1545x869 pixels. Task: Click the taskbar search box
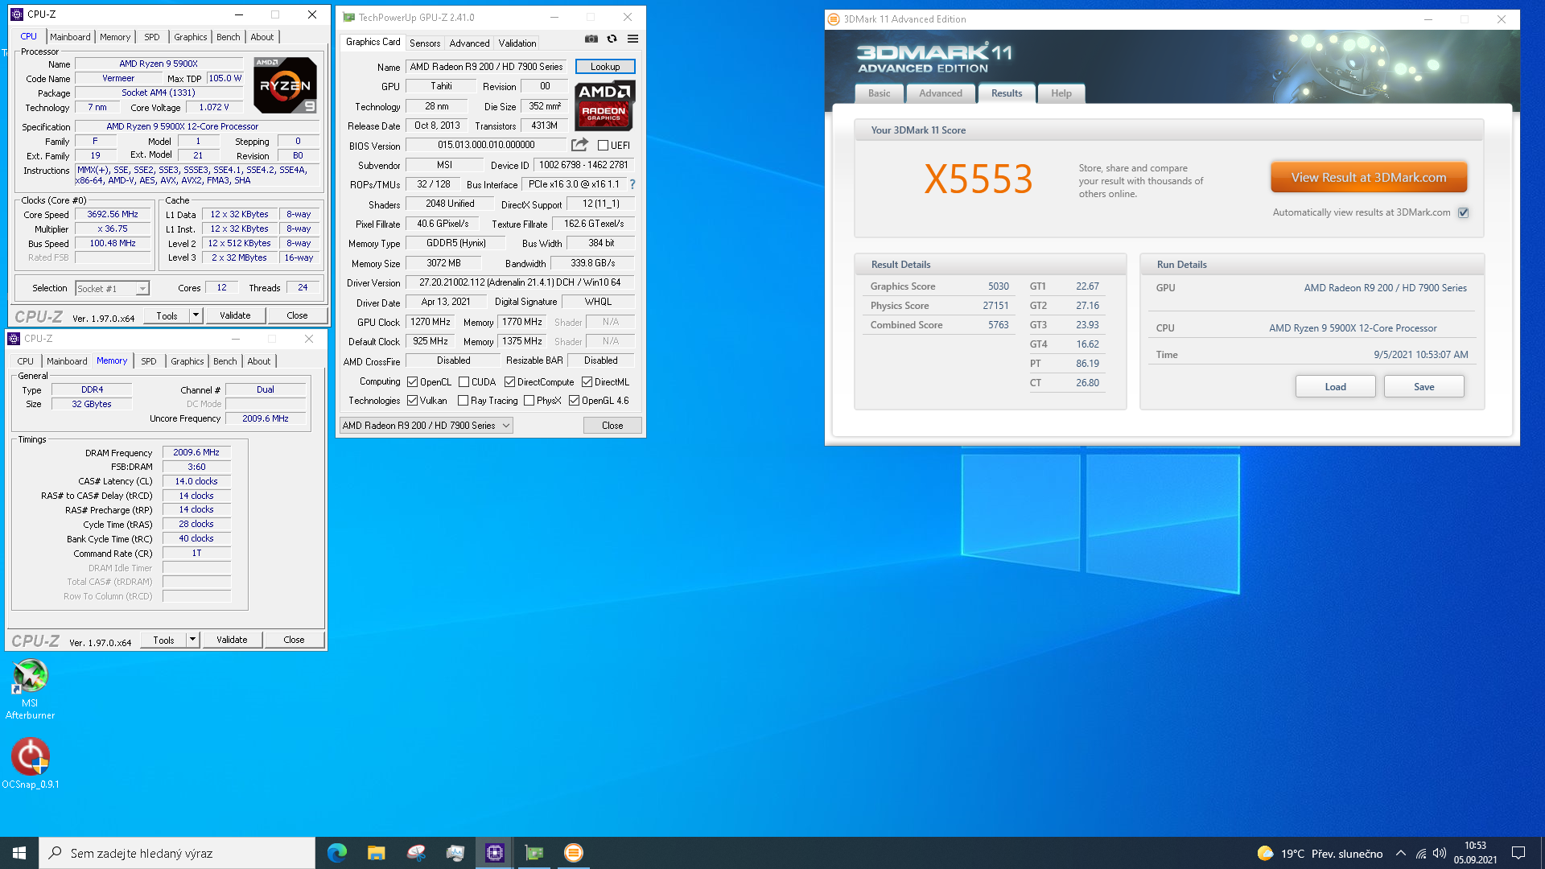click(x=177, y=853)
